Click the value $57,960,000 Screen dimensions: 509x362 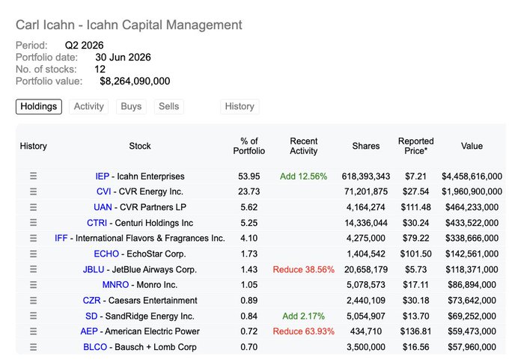(x=472, y=347)
